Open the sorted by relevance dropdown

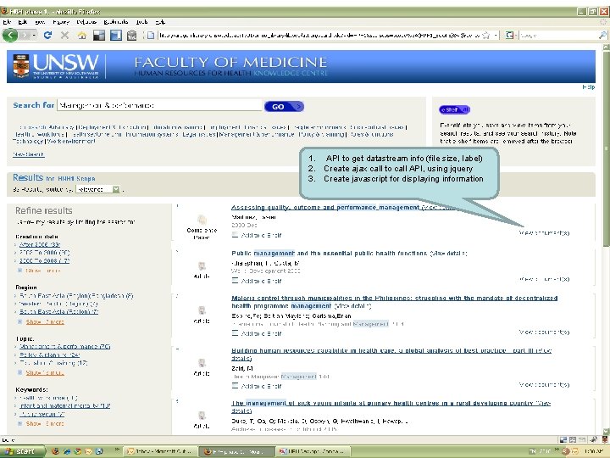(98, 189)
